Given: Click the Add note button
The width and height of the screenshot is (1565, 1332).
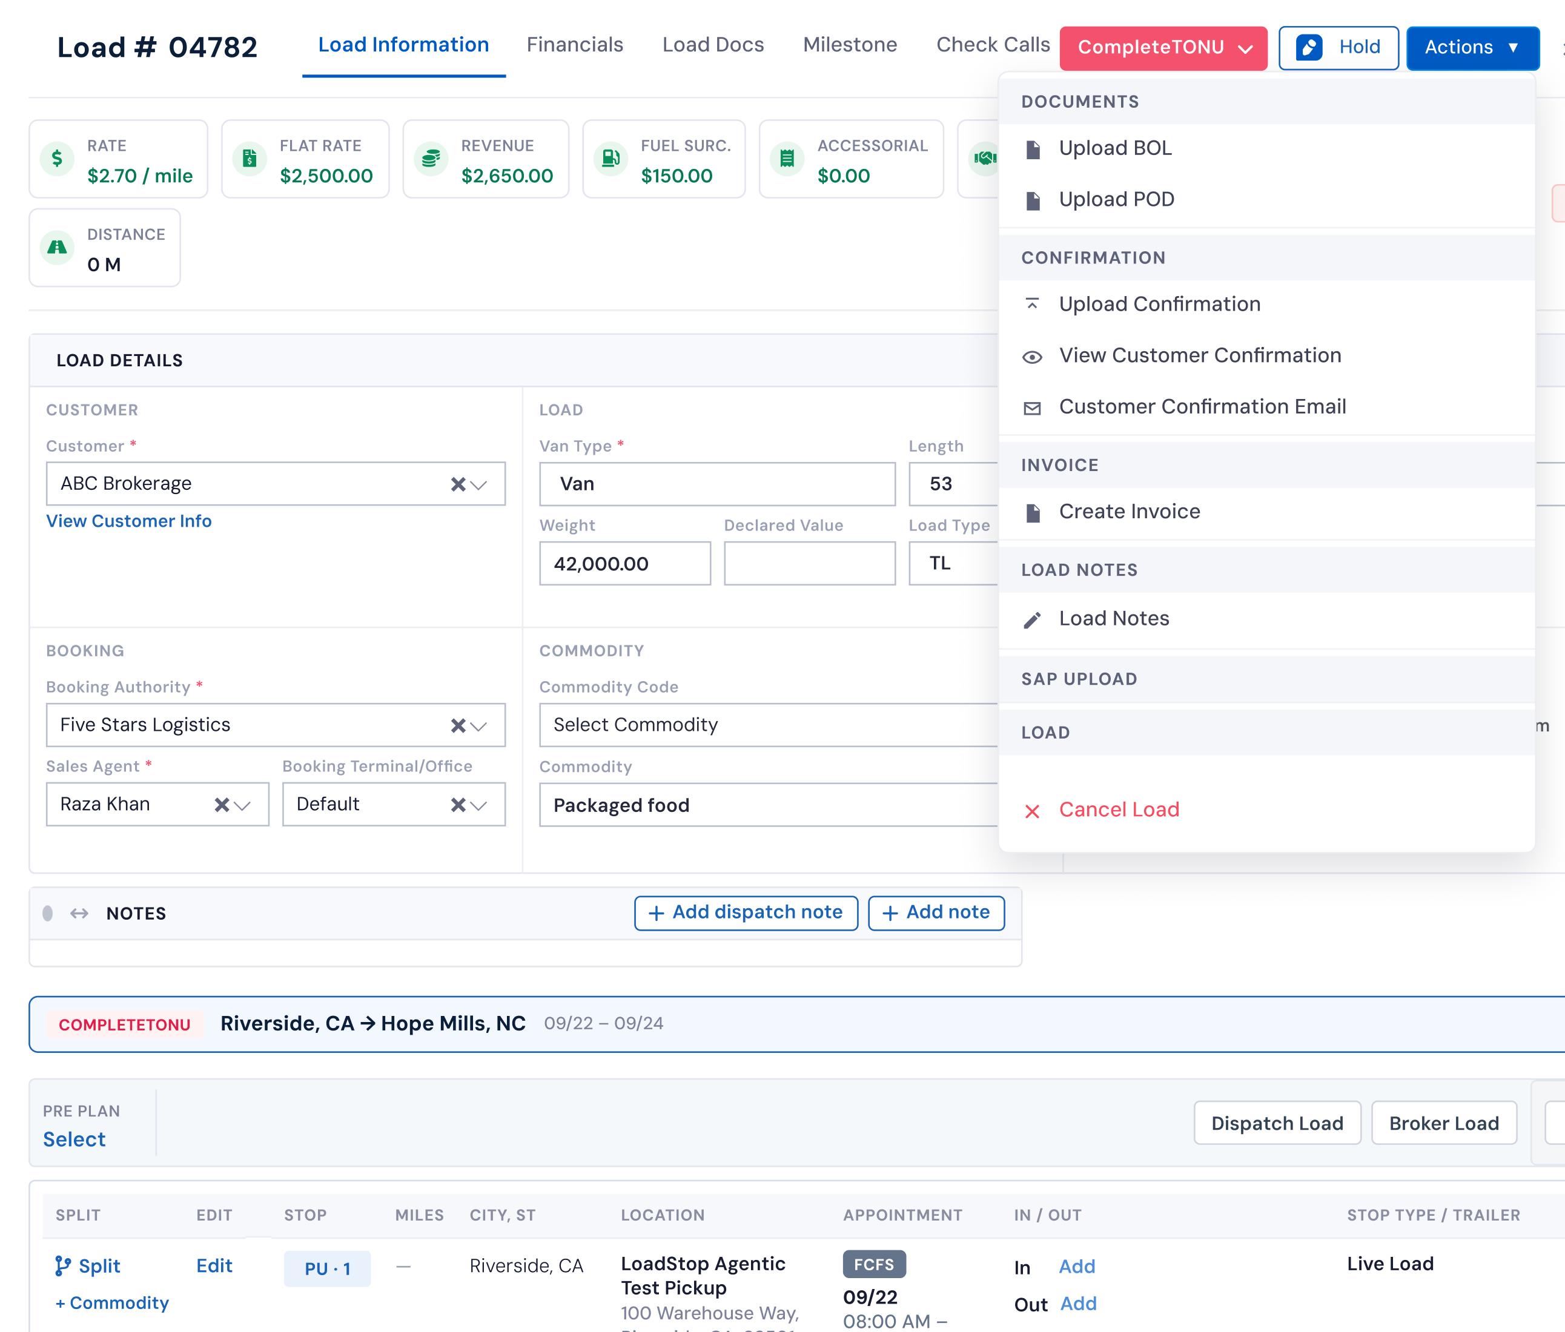Looking at the screenshot, I should coord(936,913).
